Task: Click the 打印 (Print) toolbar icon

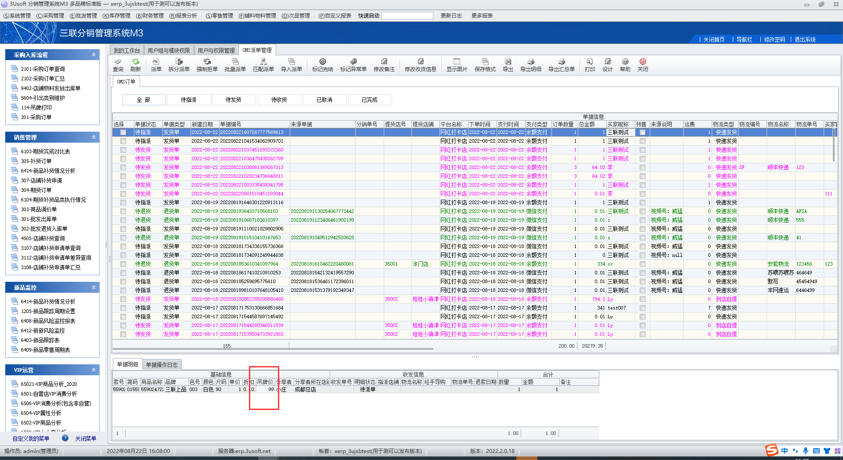Action: 590,65
